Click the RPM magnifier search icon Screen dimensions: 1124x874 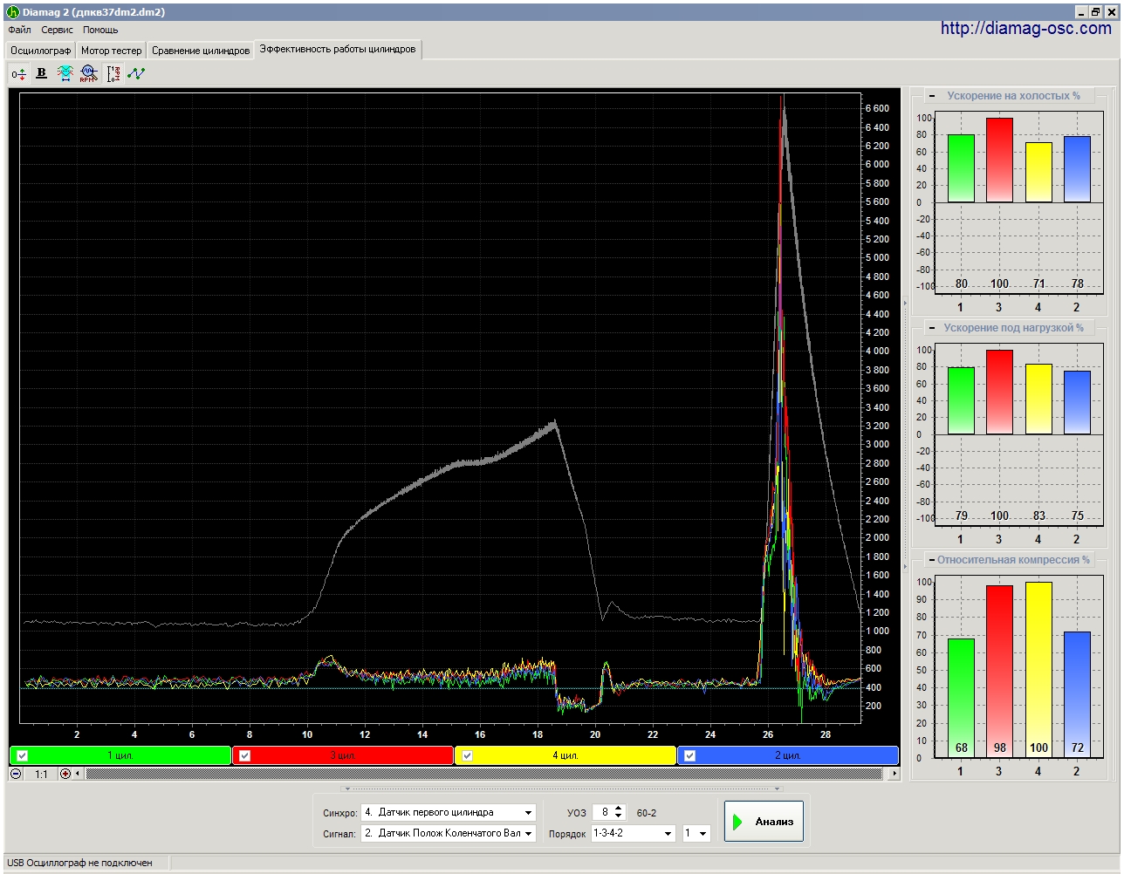click(x=88, y=74)
